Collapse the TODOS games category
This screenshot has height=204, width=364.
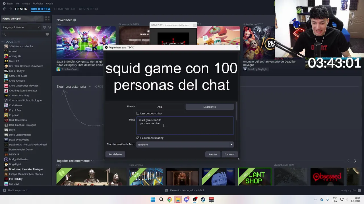coord(2,42)
